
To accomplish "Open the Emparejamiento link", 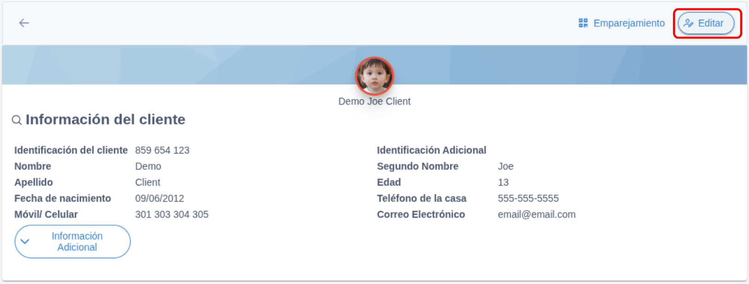I will coord(622,23).
